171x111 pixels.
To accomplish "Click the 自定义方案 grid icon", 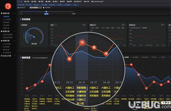I will [1, 56].
